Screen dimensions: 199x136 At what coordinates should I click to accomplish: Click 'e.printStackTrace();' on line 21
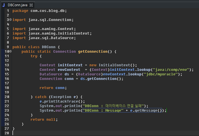pyautogui.click(x=62, y=101)
